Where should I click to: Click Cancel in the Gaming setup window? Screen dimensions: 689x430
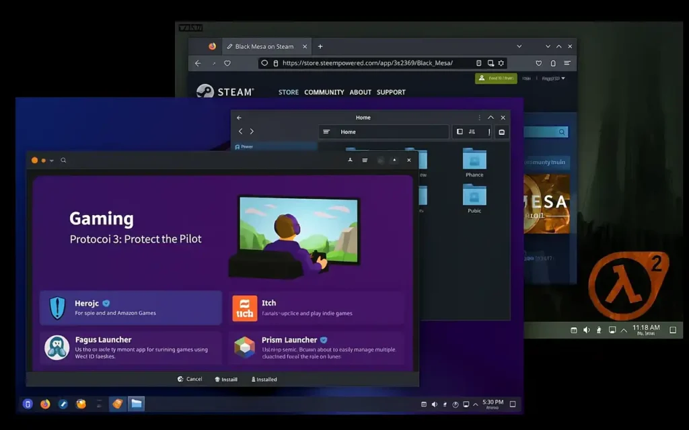tap(189, 379)
